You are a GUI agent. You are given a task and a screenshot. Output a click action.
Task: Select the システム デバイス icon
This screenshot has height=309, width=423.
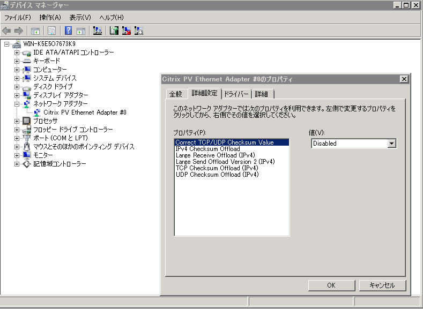point(27,78)
